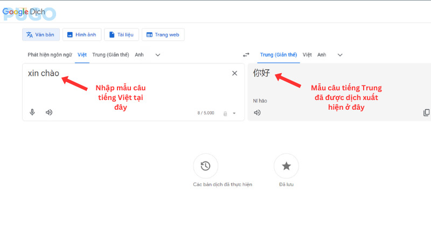Expand the source language list chevron
This screenshot has height=242, width=431.
coord(158,55)
